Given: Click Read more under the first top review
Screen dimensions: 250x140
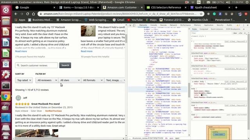Looking at the screenshot, I should pyautogui.click(x=21, y=51).
